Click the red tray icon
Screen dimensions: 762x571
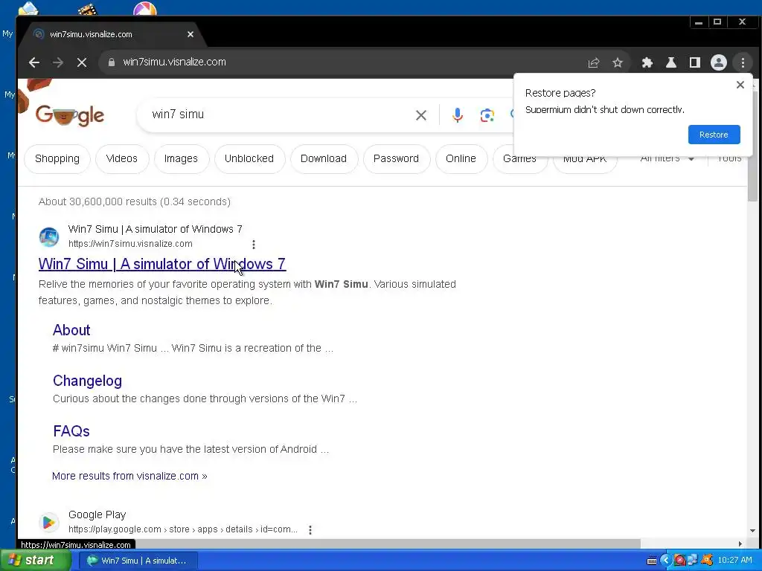coord(680,561)
